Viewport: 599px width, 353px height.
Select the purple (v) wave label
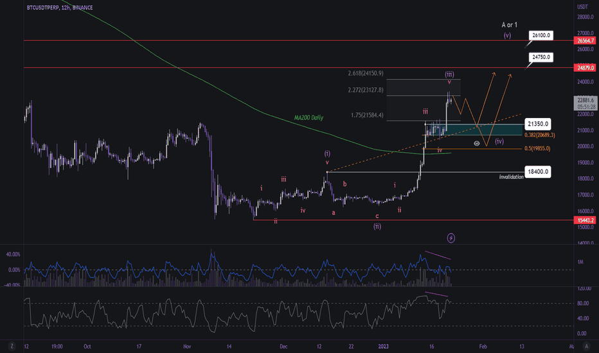tap(507, 35)
